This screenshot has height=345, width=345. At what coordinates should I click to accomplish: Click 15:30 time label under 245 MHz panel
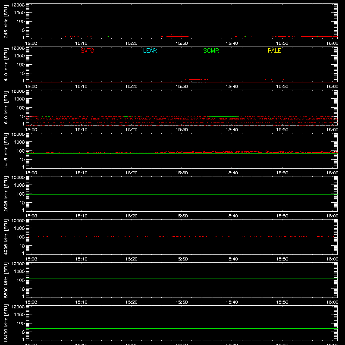tap(182, 44)
